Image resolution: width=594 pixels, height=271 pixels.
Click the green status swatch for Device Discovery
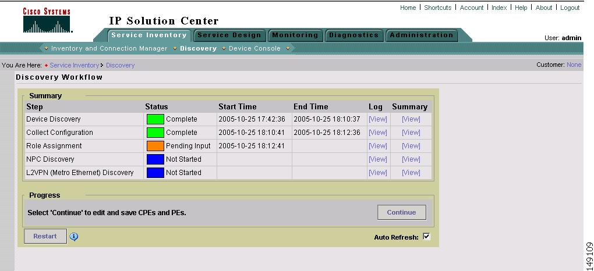pos(155,119)
